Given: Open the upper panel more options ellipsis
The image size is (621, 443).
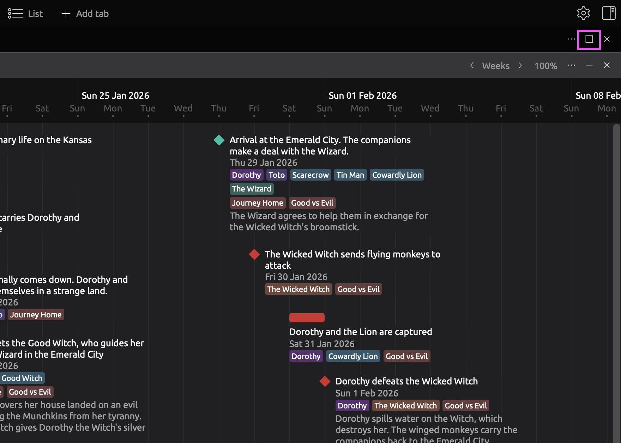Looking at the screenshot, I should point(571,39).
